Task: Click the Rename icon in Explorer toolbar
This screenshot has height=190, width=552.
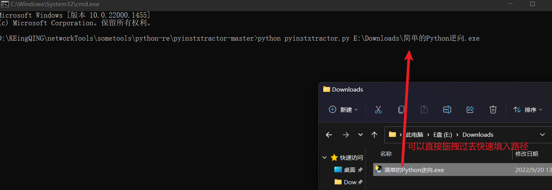Action: pyautogui.click(x=447, y=110)
